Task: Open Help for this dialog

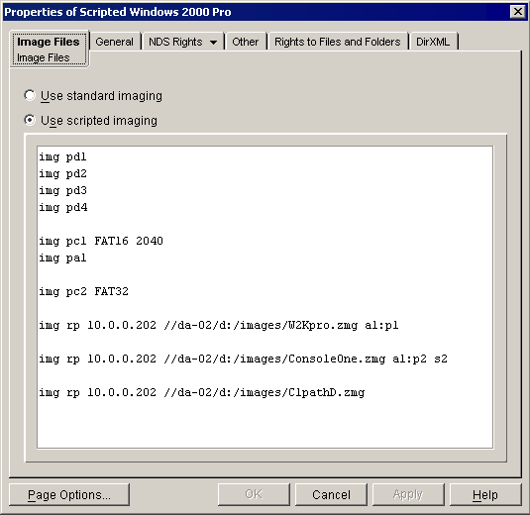Action: [x=485, y=494]
